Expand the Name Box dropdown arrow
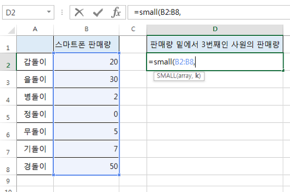Screen dimensions: 290x192 [x=49, y=12]
